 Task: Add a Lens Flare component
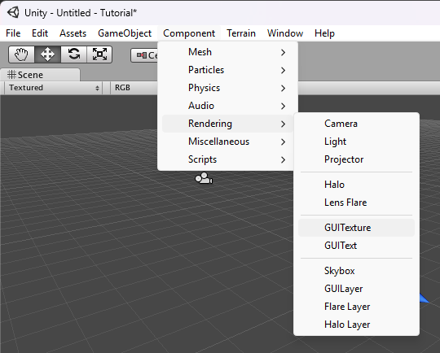pyautogui.click(x=356, y=203)
